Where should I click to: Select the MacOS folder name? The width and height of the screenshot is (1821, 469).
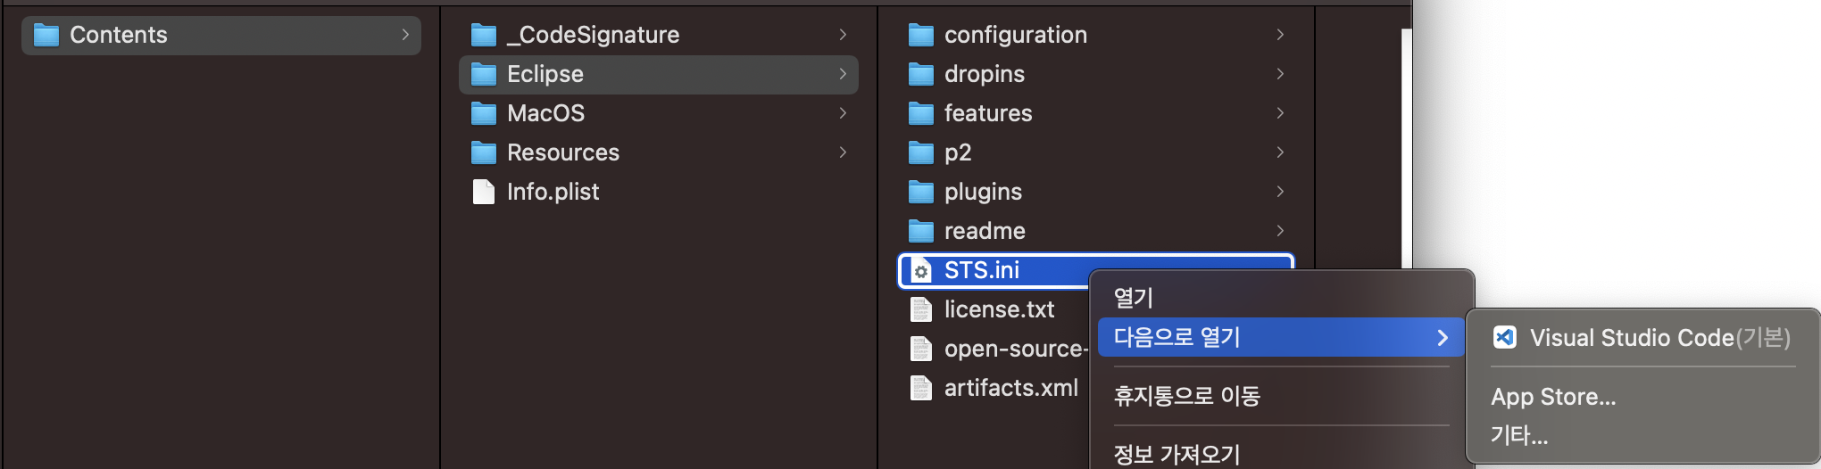click(x=546, y=113)
